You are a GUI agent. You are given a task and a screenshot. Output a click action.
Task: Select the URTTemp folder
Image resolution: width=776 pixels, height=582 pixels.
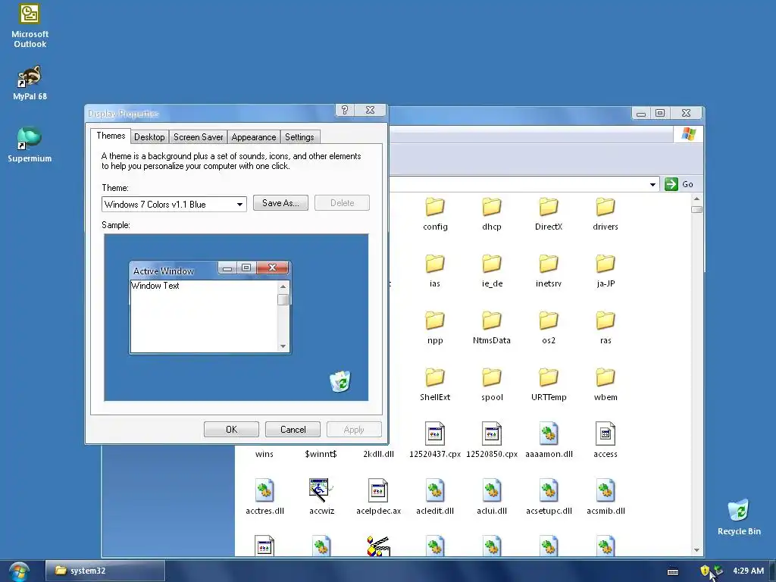(x=549, y=385)
